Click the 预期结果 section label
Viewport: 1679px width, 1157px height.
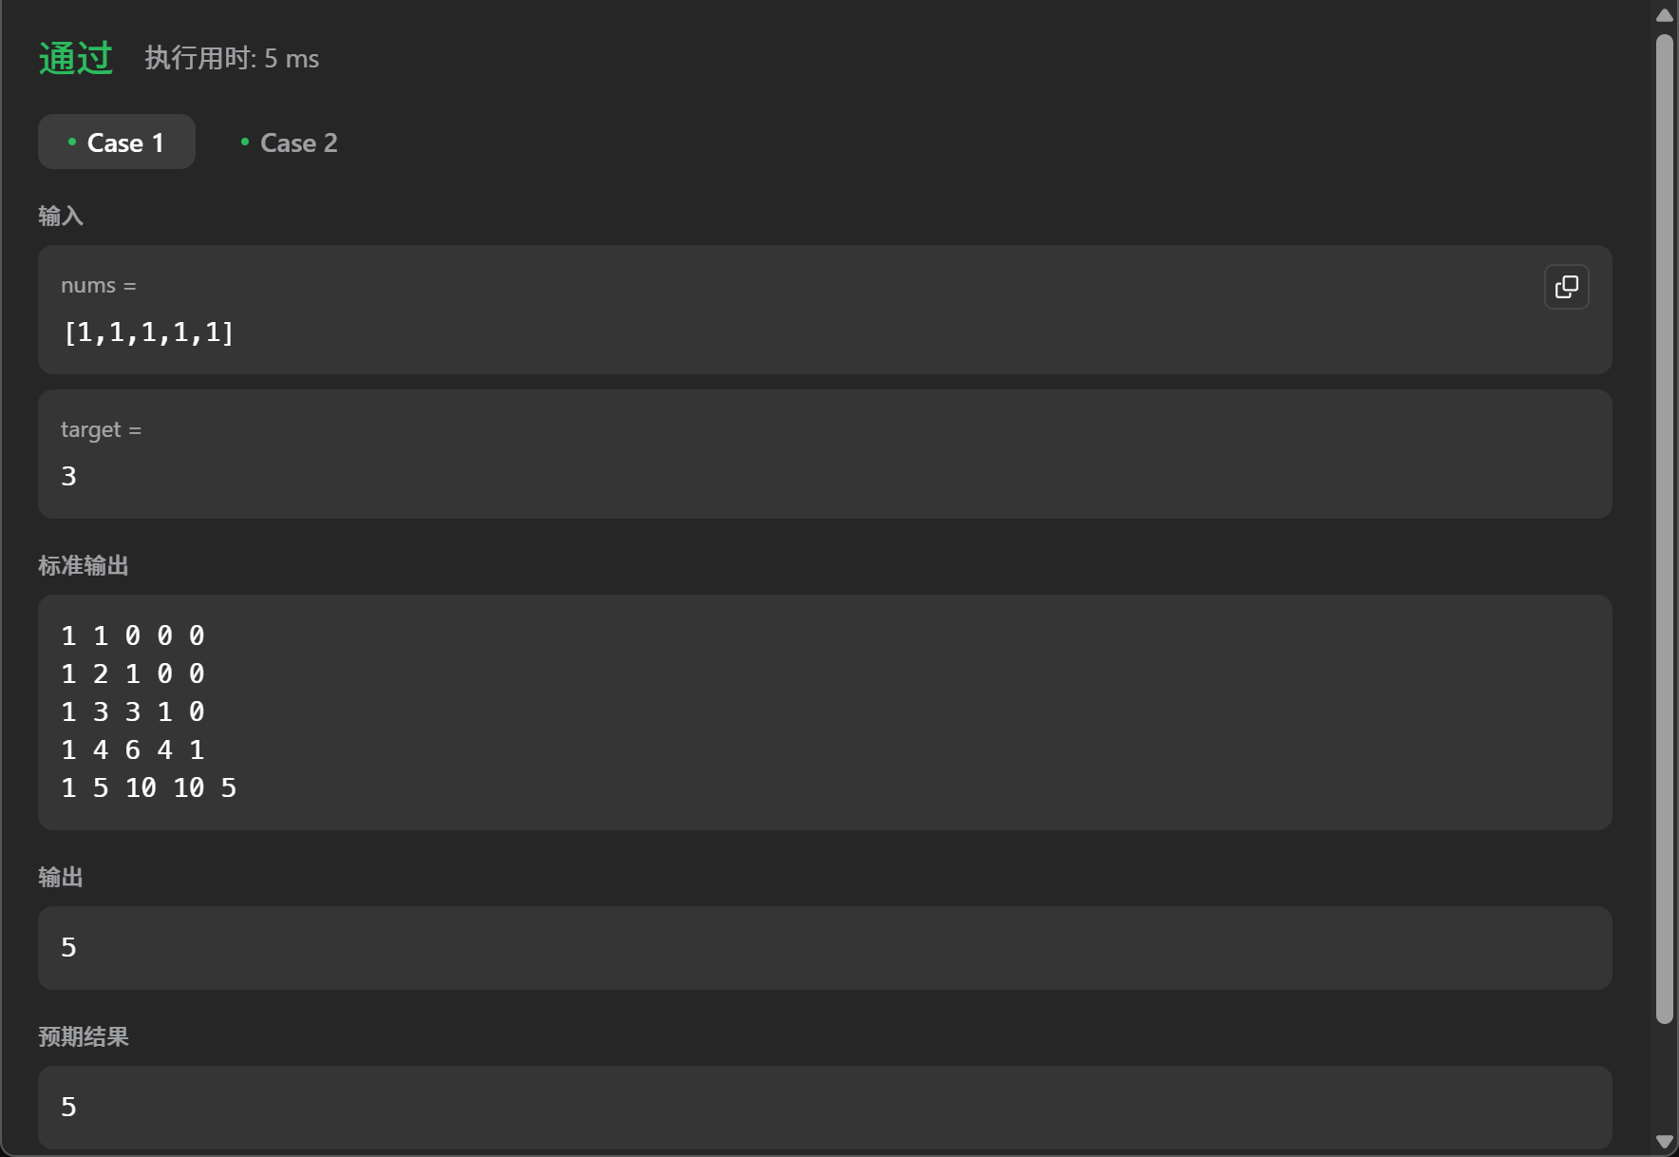pos(84,1036)
